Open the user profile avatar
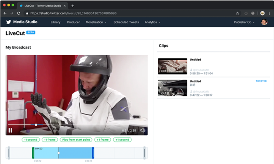 pos(264,22)
